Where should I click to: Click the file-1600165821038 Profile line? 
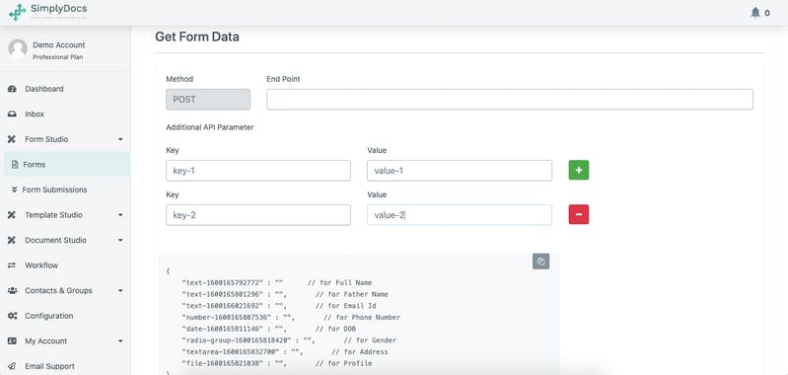coord(277,363)
